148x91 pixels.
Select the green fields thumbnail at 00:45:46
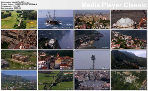56,80
